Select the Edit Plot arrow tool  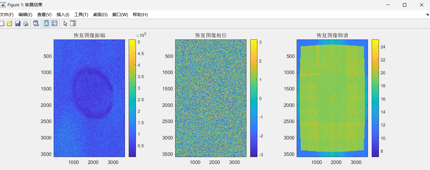(x=65, y=24)
